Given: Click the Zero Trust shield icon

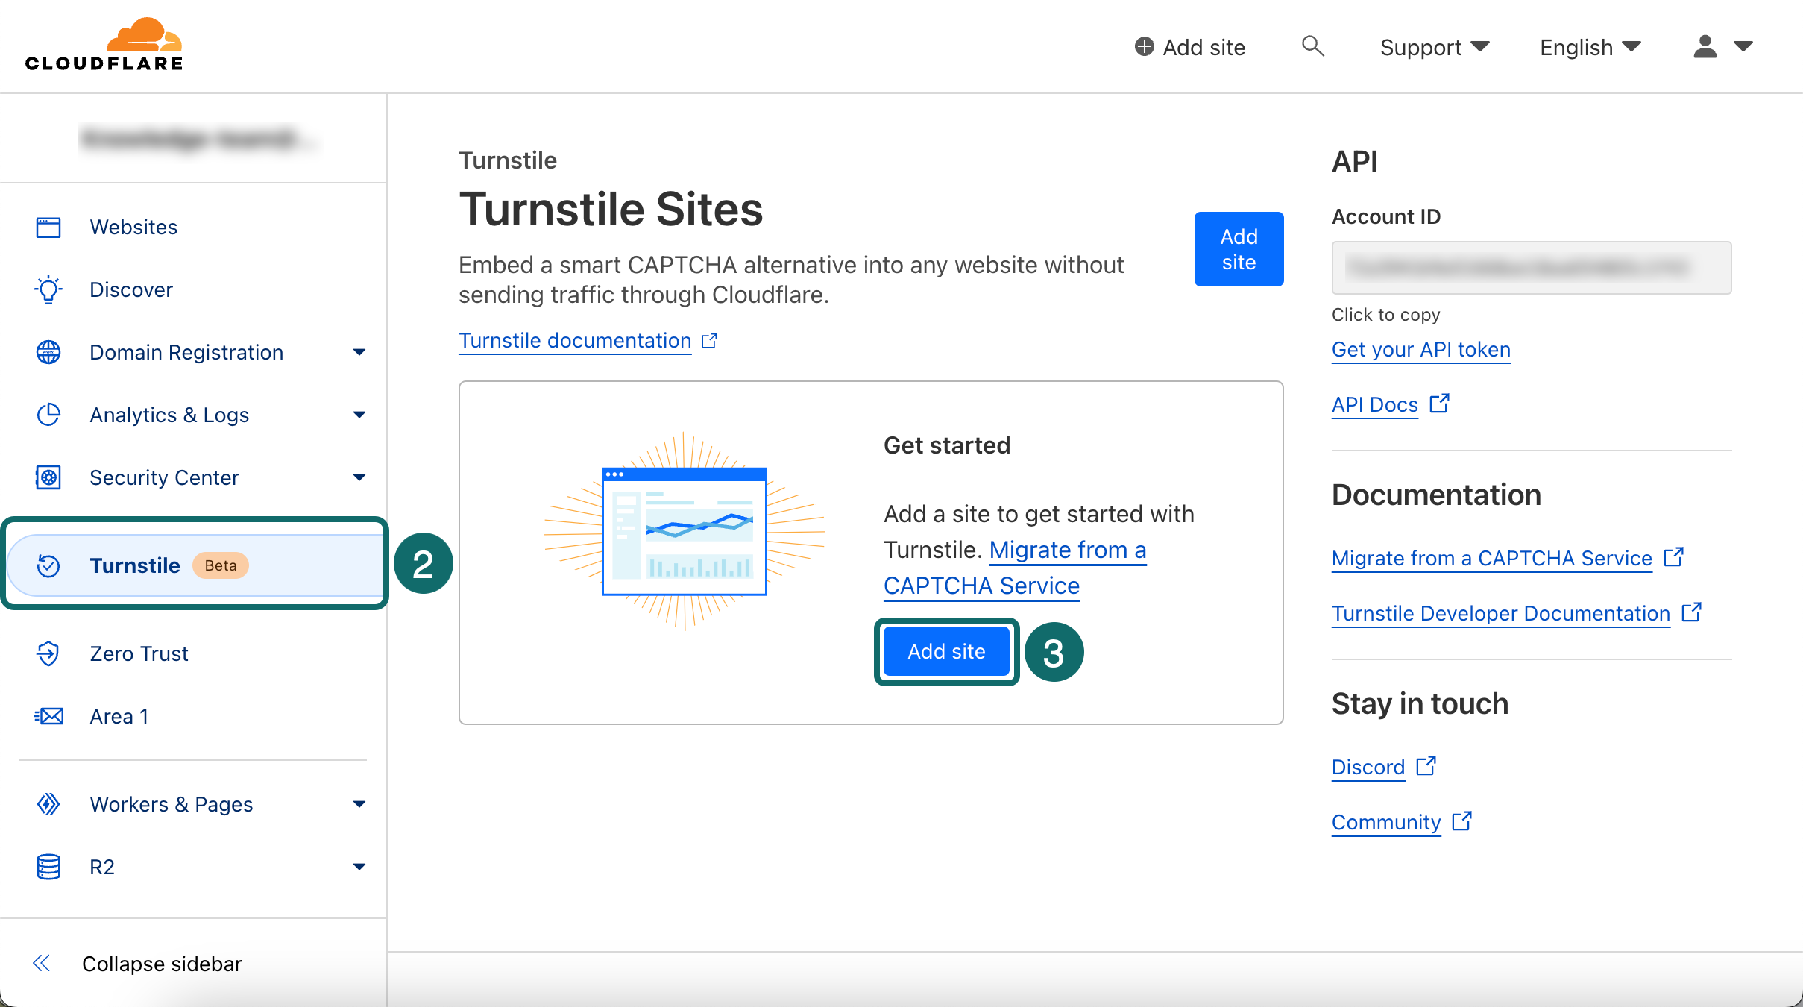Looking at the screenshot, I should pos(48,653).
